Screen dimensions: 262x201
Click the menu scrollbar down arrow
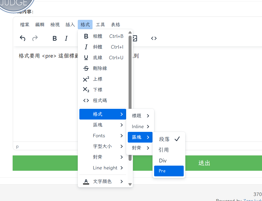130,184
